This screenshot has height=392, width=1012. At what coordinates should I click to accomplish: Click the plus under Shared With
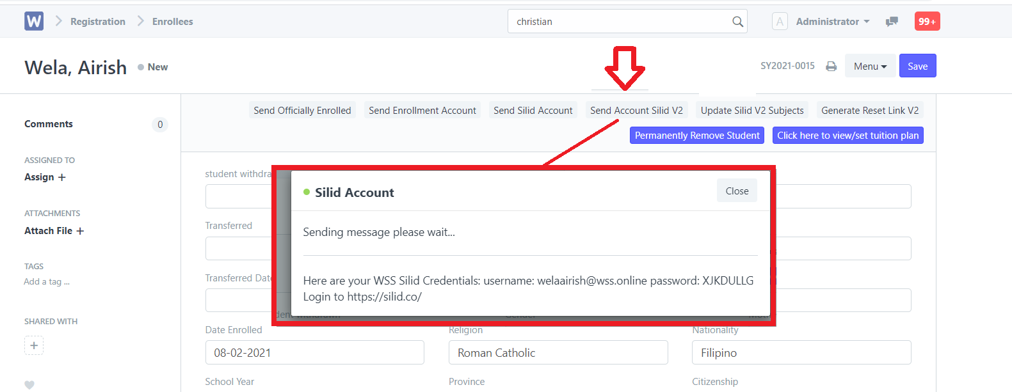(34, 345)
